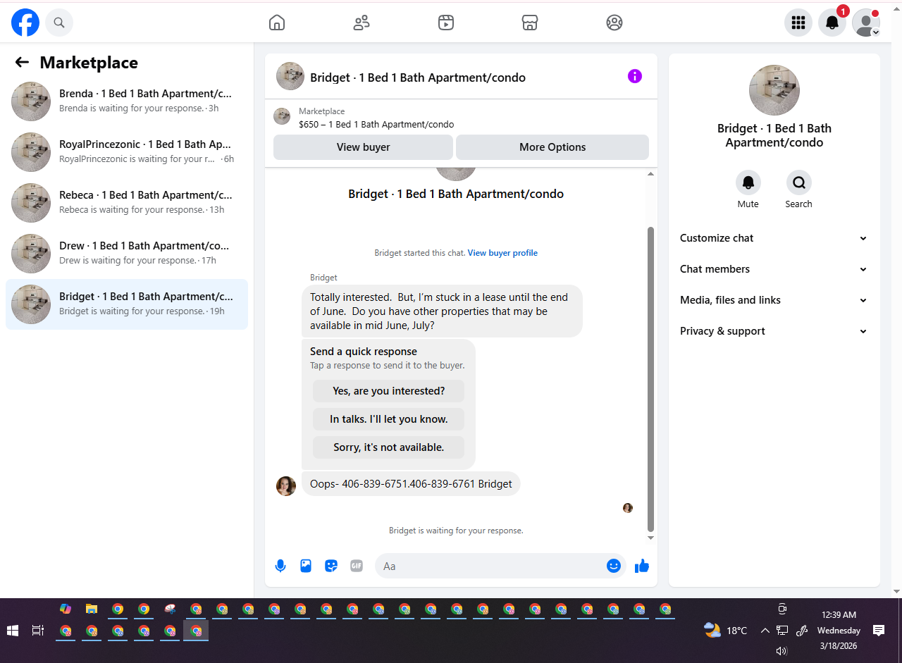Open RoyalPrincezonic's conversation
The image size is (902, 663).
[x=127, y=151]
